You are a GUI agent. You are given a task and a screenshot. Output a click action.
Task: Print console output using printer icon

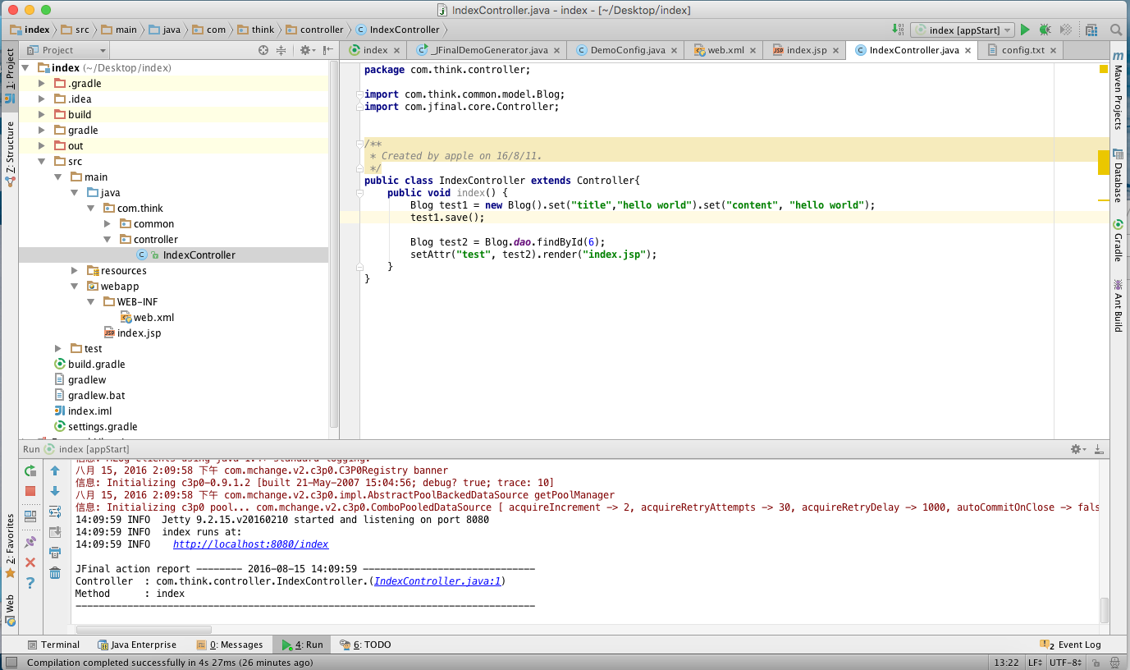click(55, 553)
